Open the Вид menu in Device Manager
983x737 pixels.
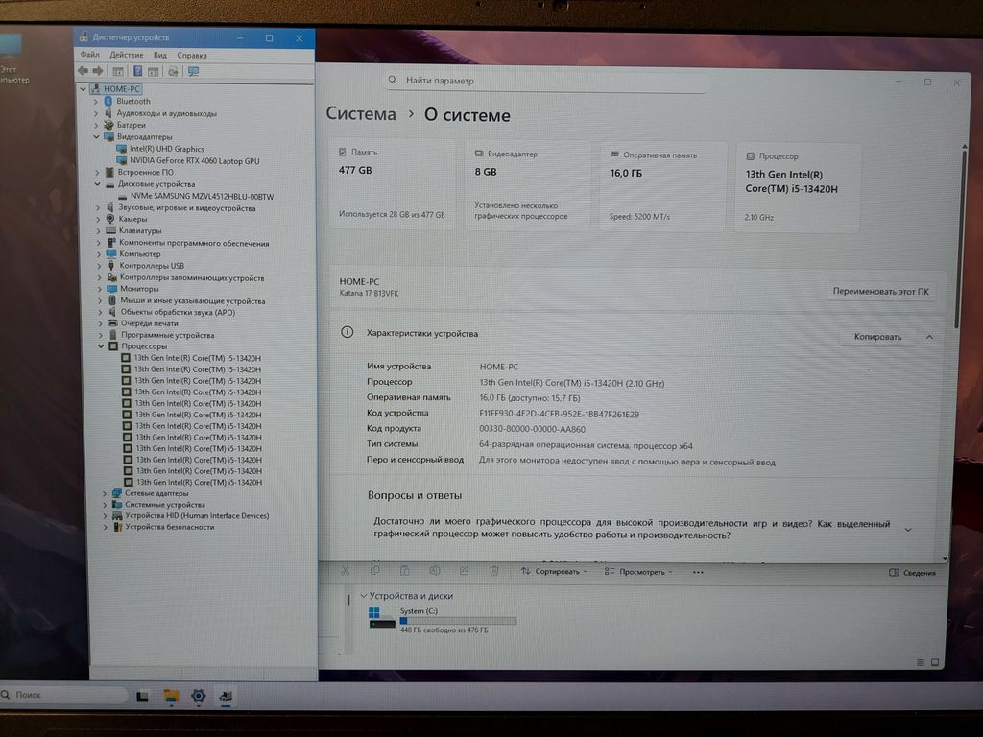158,56
